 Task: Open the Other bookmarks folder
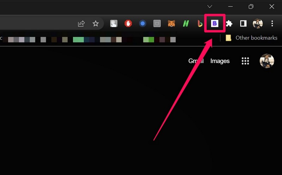tap(251, 38)
